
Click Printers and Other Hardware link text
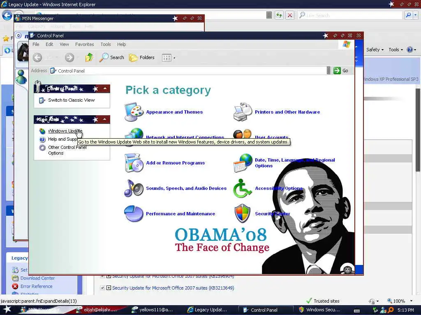tap(287, 112)
